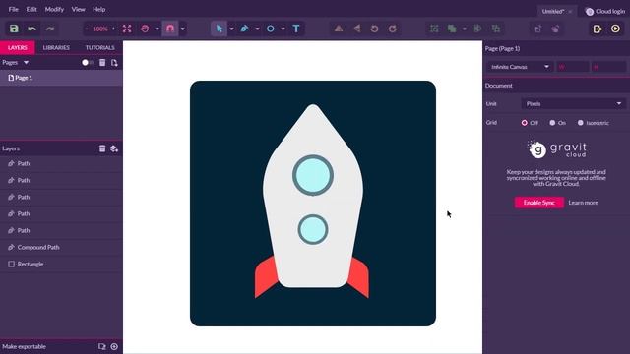Switch to the Layers tab
Screen dimensions: 630x354
18,47
